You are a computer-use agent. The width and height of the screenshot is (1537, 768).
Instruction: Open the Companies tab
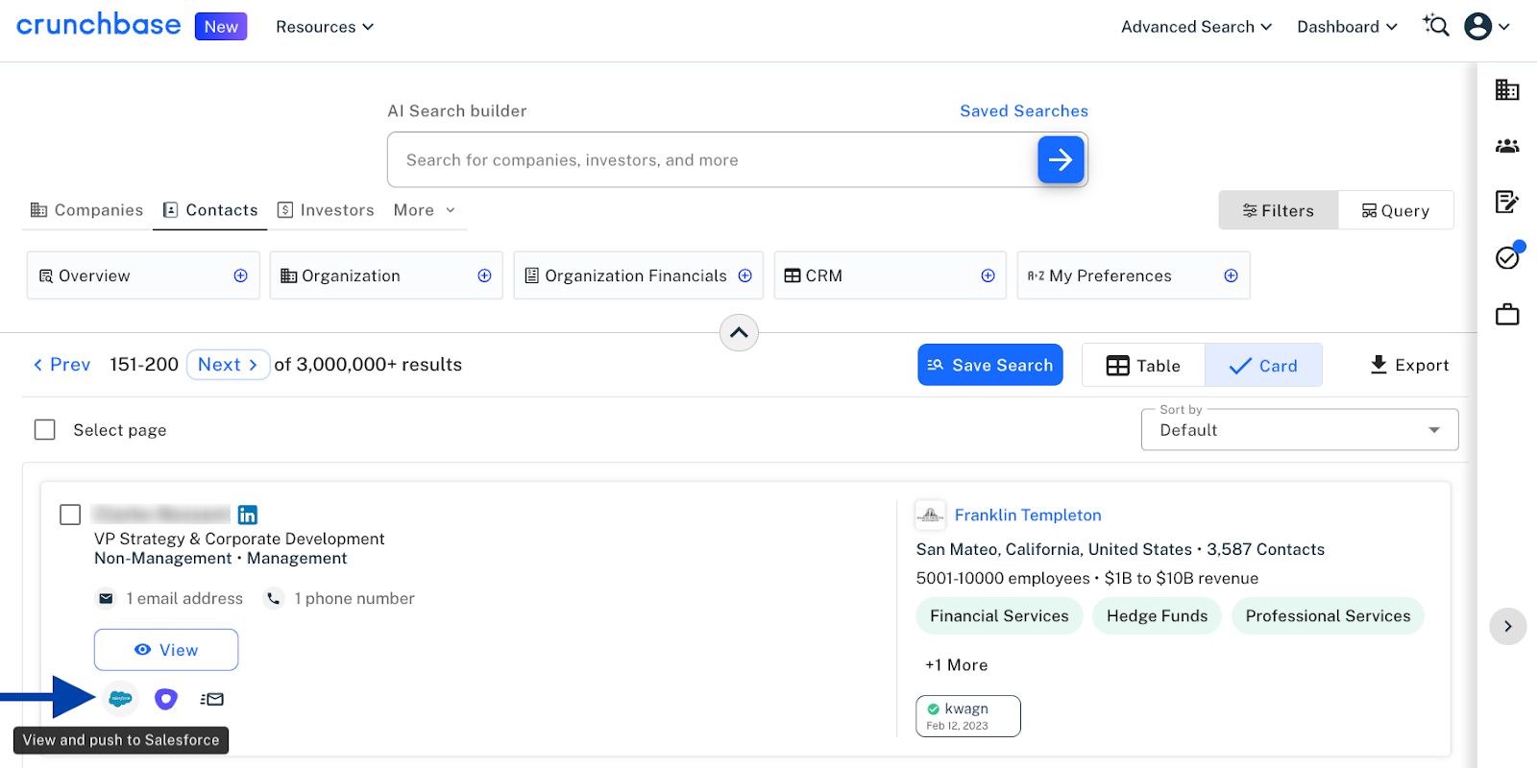[x=86, y=210]
